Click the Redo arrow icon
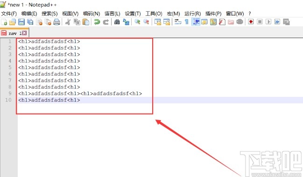Screen dimensions: 303x177 (x=106, y=22)
